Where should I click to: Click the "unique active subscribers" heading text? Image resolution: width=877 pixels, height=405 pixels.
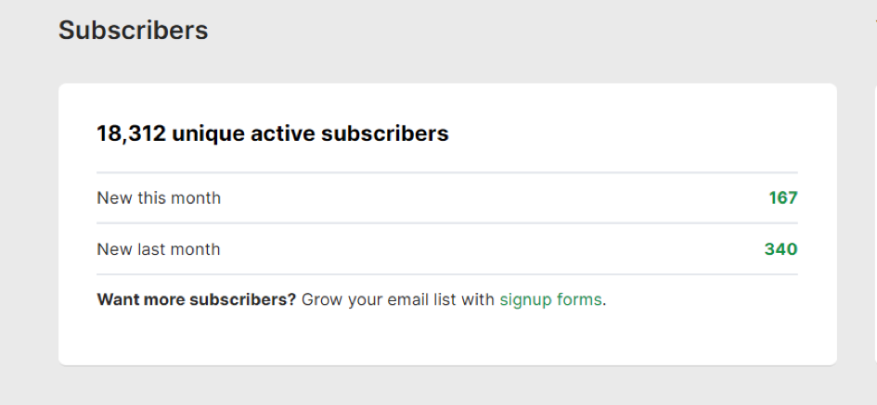point(310,133)
